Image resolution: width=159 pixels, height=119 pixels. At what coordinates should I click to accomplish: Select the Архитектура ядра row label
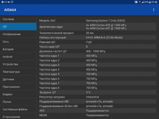[51, 27]
